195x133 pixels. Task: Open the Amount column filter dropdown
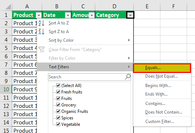tap(92, 15)
